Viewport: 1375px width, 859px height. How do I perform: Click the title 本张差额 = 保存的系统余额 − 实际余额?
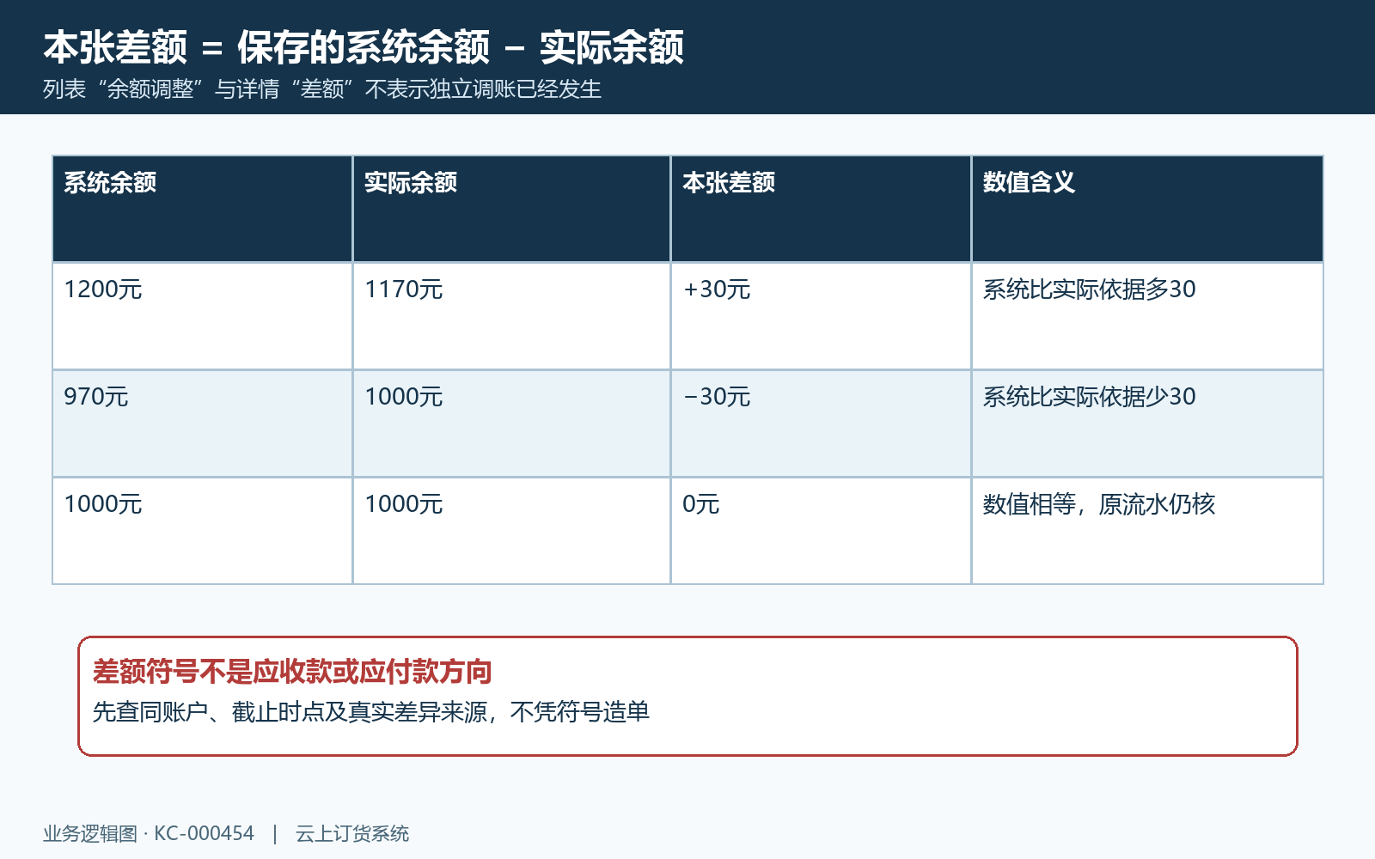click(364, 47)
